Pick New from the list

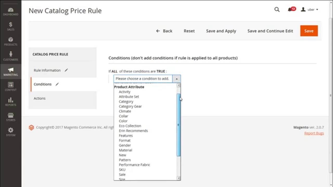[x=122, y=155]
